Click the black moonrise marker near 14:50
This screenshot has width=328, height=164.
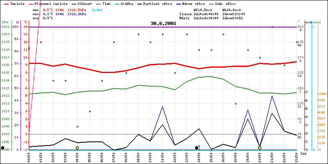pos(197,148)
